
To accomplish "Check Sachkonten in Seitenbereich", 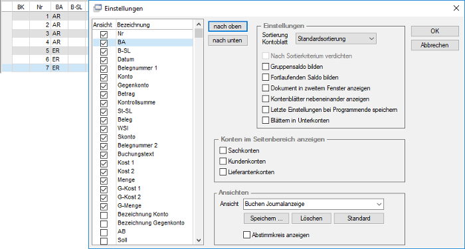I will (223, 150).
